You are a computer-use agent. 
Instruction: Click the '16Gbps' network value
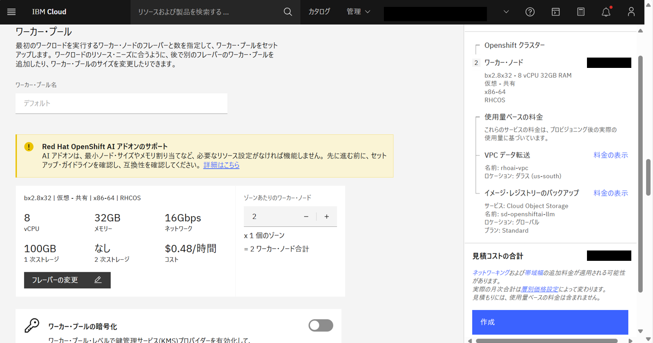tap(182, 218)
